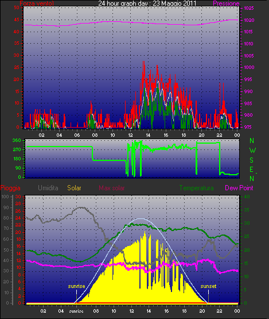
Task: Click the '1010' pressure axis value
Action: pos(249,44)
